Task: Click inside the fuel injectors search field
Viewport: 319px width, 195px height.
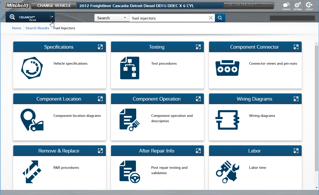Action: tap(168, 18)
